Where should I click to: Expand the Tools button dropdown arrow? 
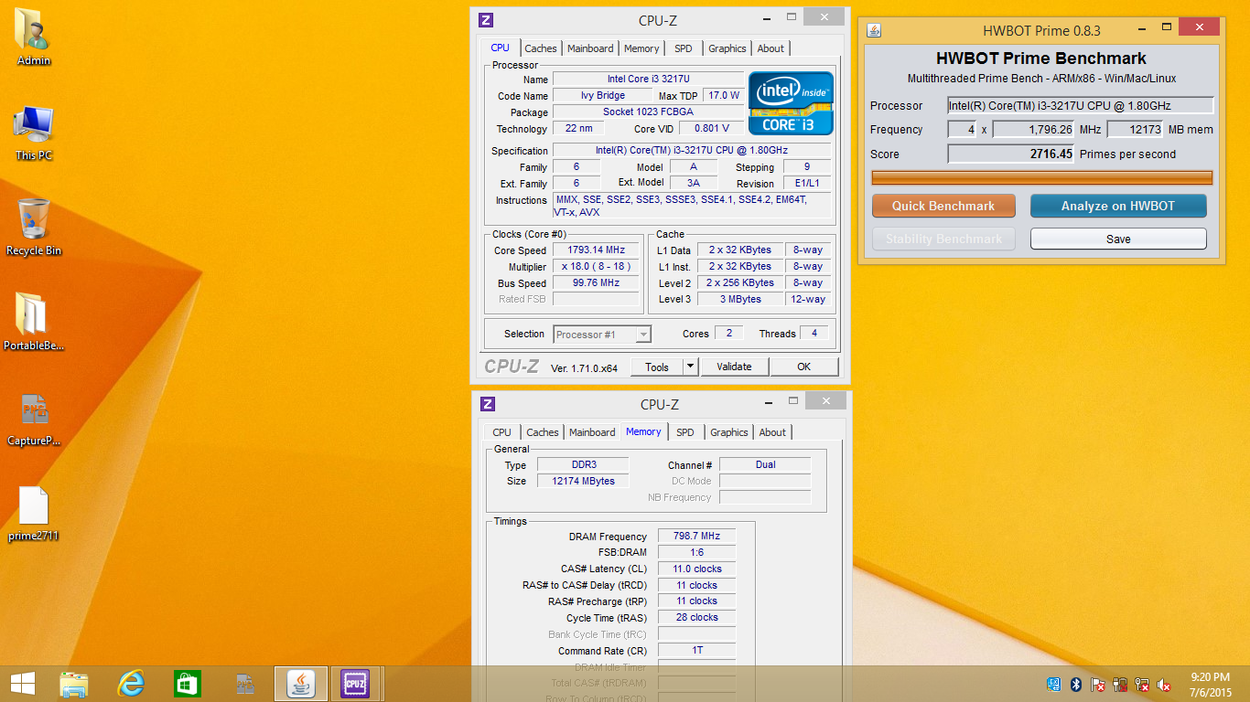pos(690,367)
